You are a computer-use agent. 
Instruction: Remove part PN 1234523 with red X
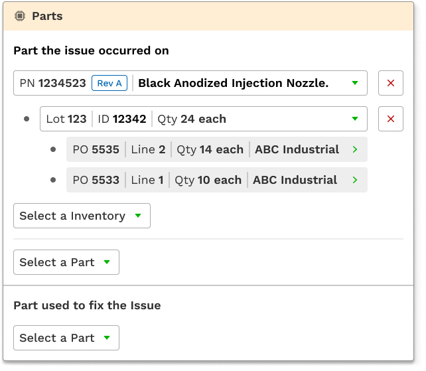click(x=390, y=83)
